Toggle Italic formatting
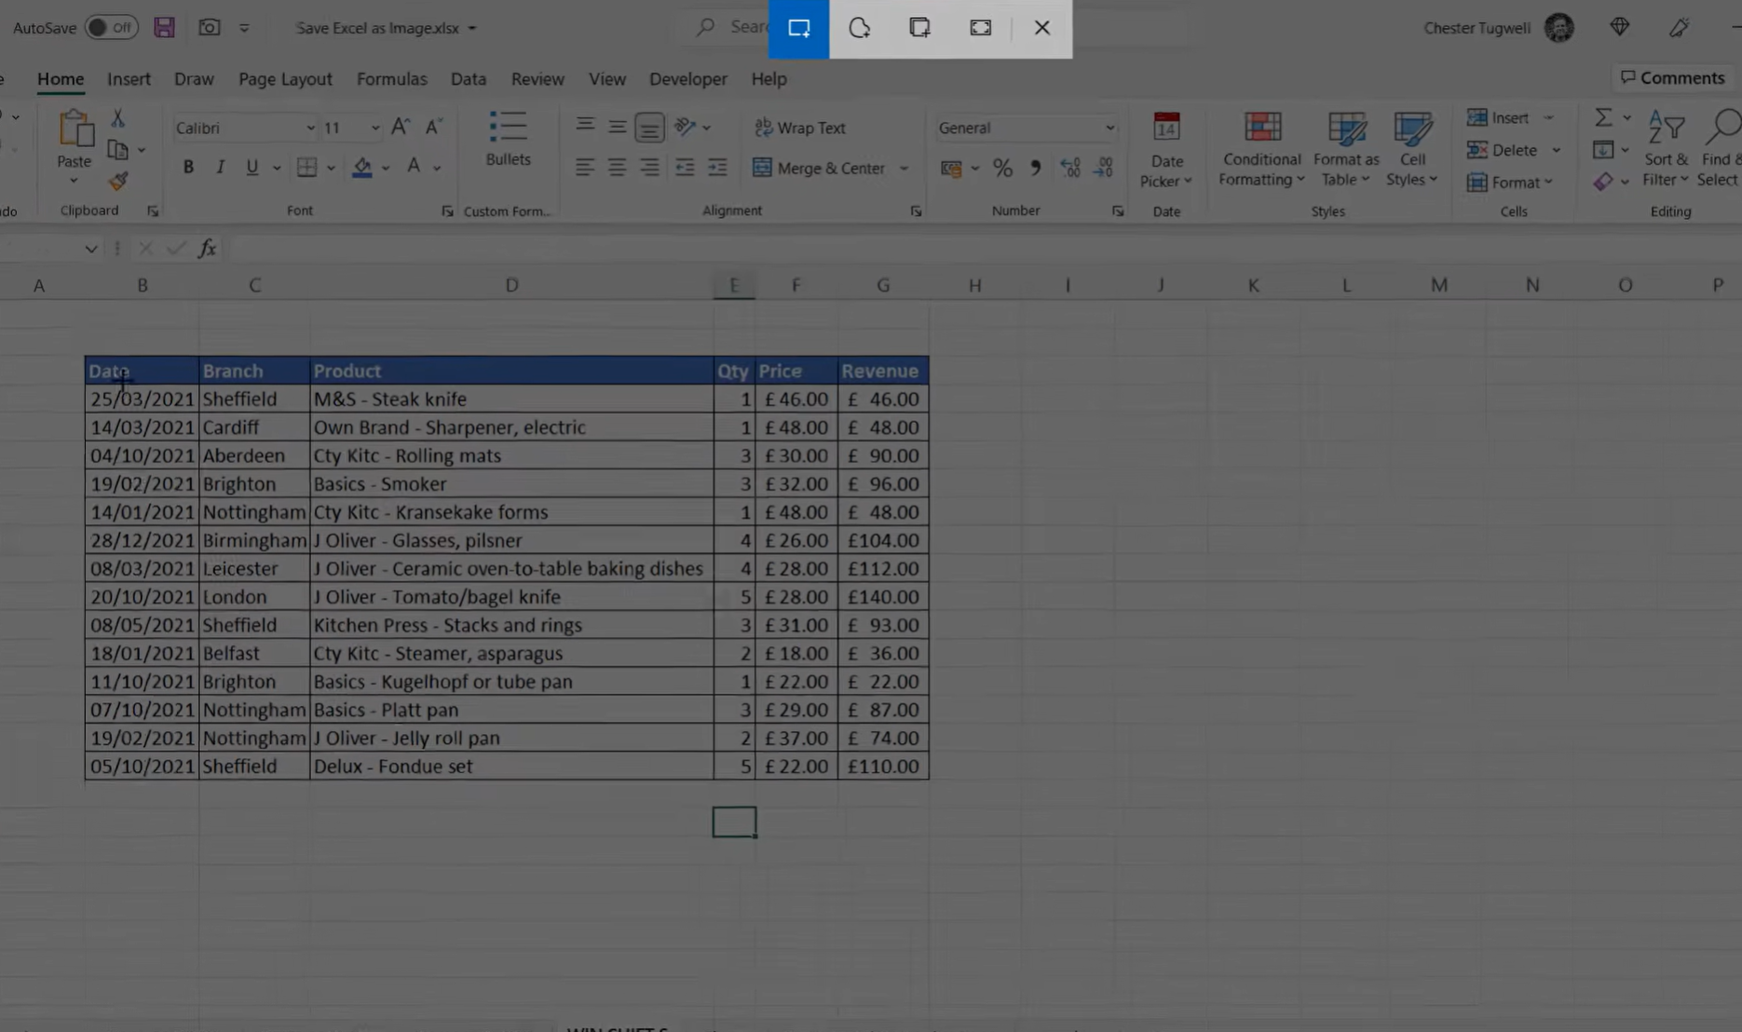Image resolution: width=1742 pixels, height=1032 pixels. point(220,168)
